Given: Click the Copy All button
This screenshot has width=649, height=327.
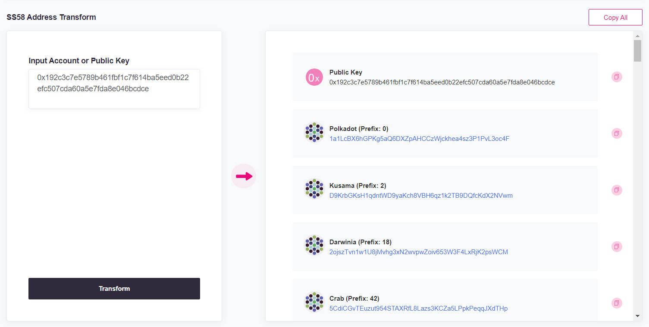Looking at the screenshot, I should coord(615,18).
